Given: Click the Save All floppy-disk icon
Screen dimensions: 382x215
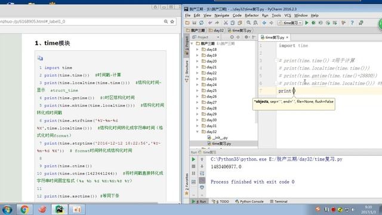Looking at the screenshot, I should tap(194, 23).
